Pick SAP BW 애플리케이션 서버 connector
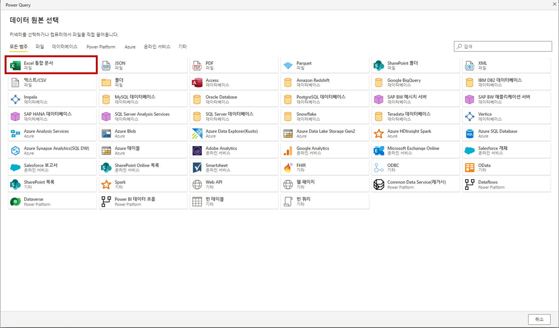Screen dimensions: 559x328 point(507,100)
